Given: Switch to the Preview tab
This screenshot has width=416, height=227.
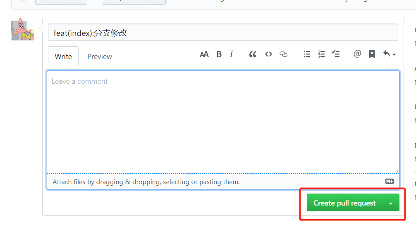Looking at the screenshot, I should (100, 57).
